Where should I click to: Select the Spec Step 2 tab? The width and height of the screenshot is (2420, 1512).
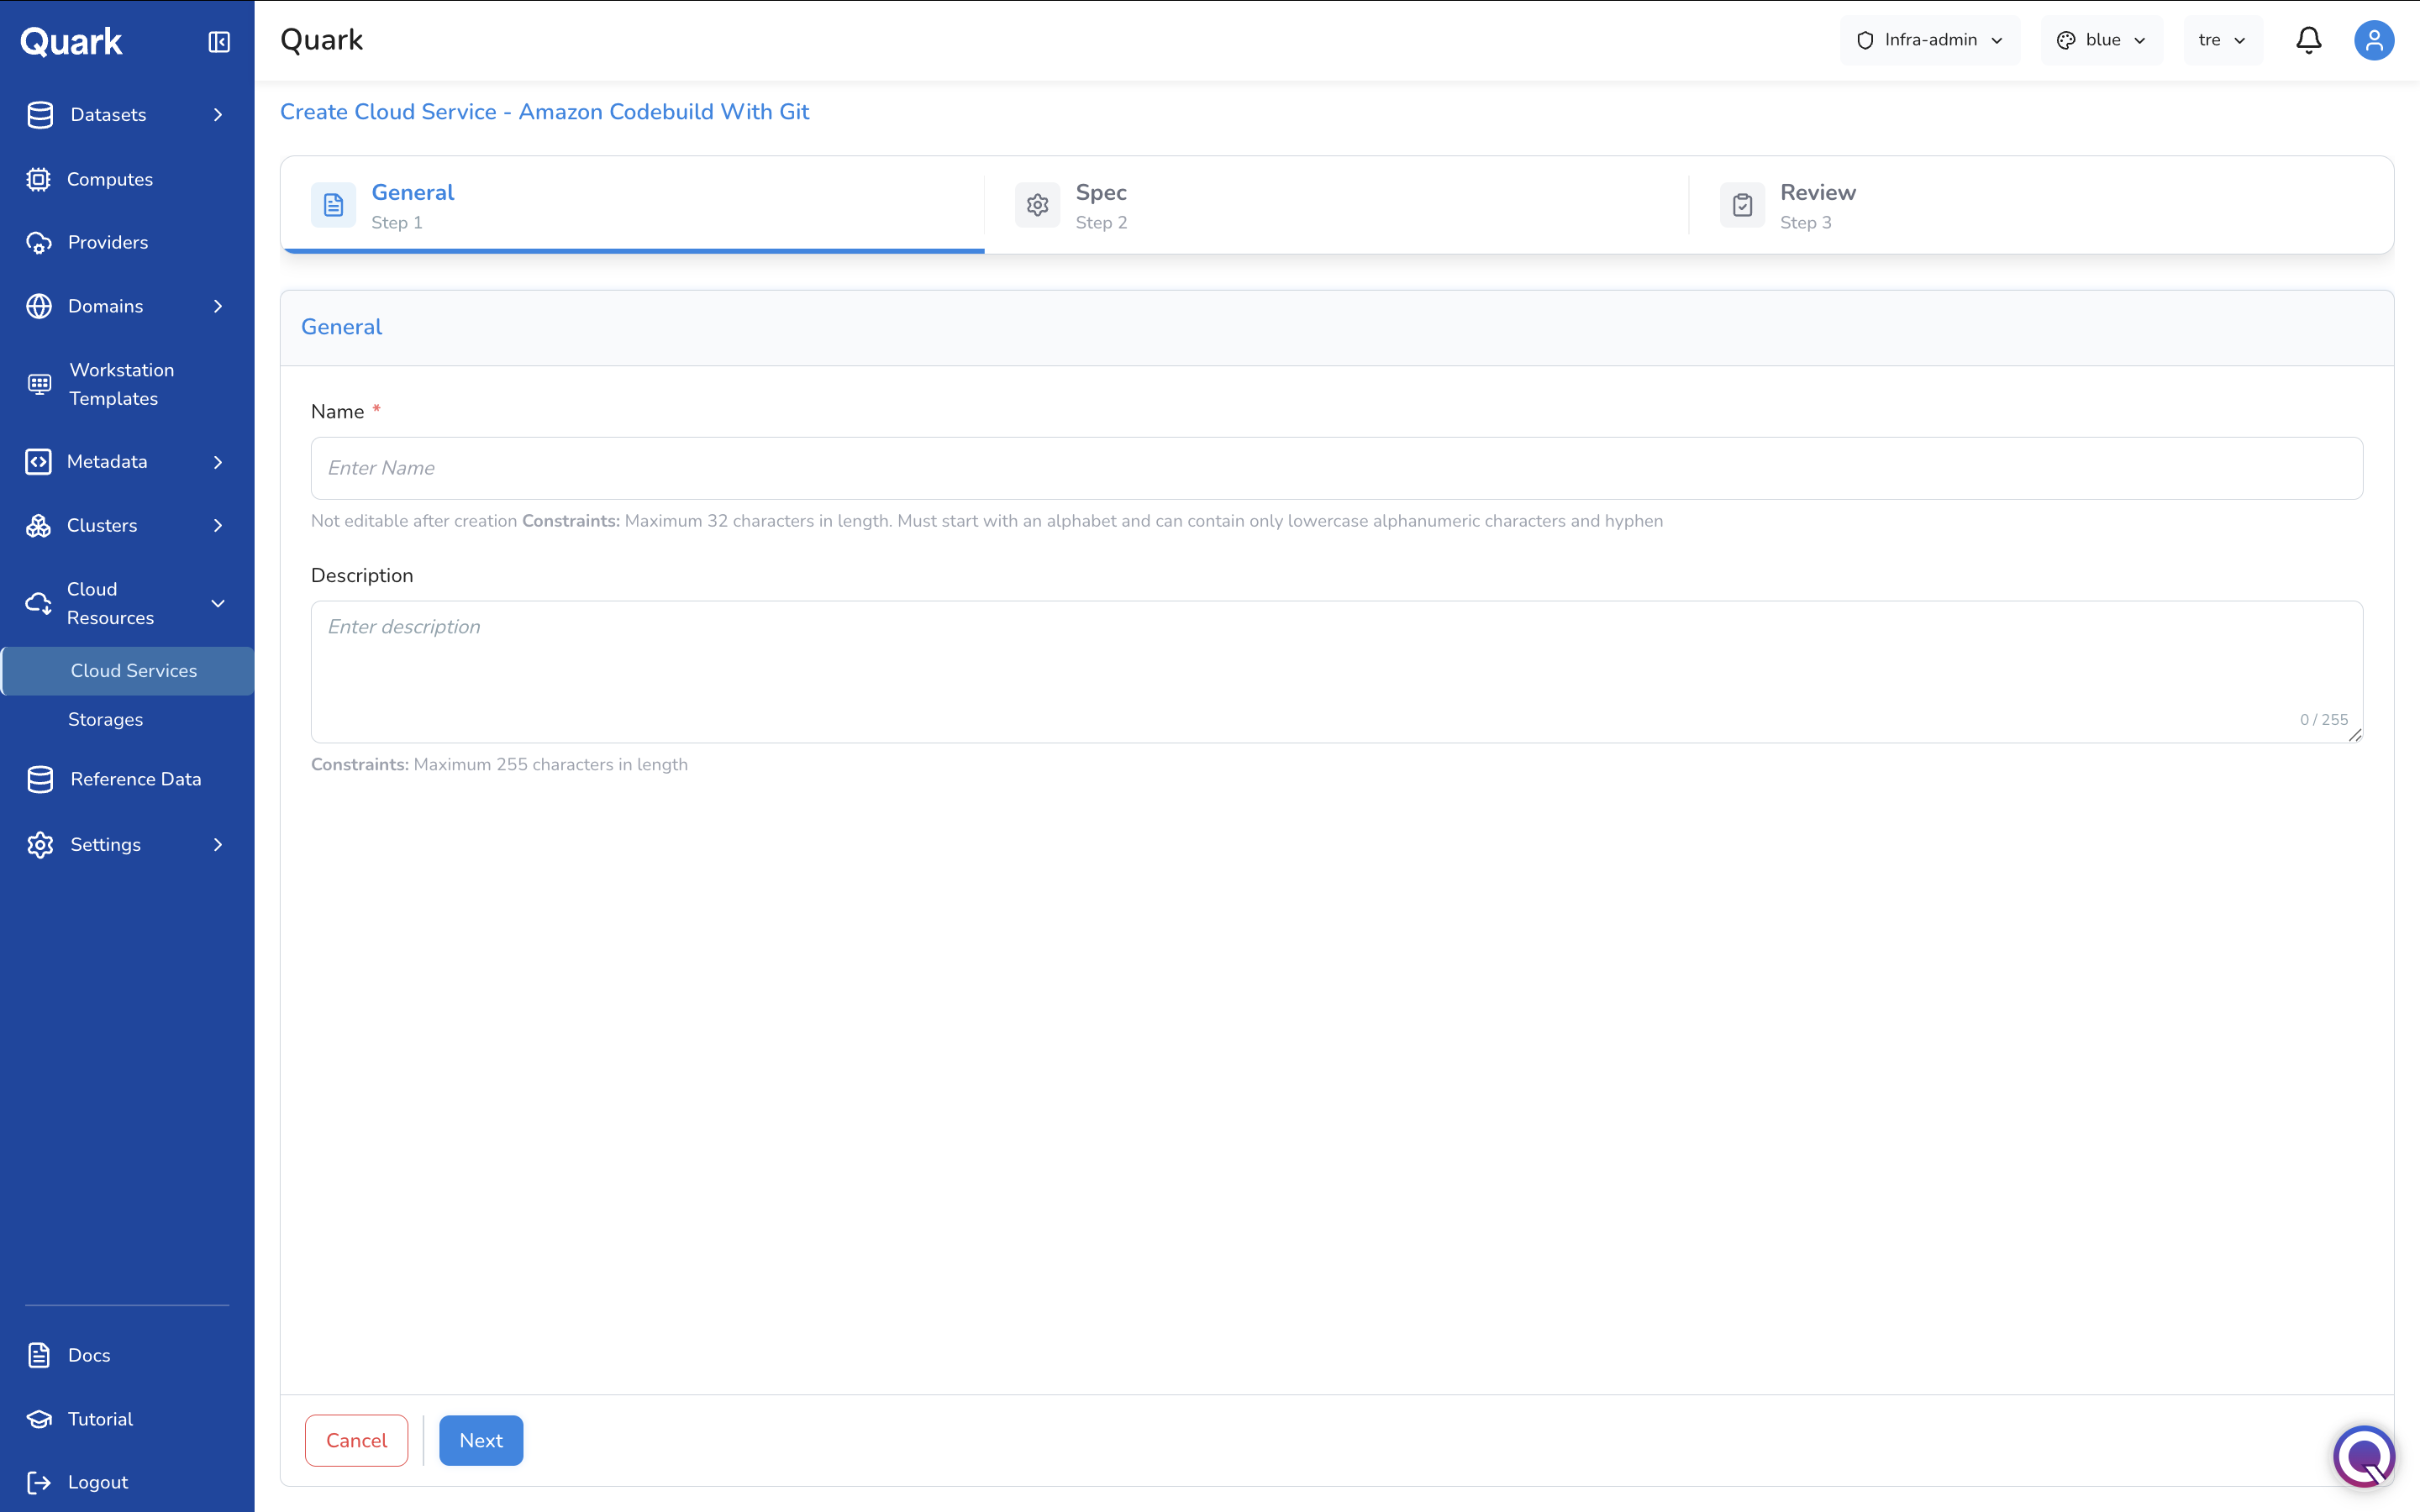(1336, 205)
